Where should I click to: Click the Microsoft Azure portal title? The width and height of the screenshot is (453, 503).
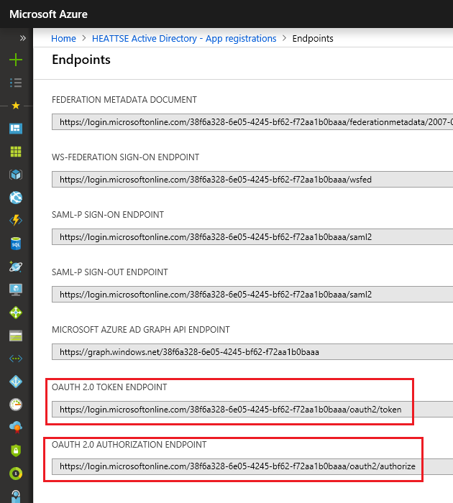[x=47, y=14]
